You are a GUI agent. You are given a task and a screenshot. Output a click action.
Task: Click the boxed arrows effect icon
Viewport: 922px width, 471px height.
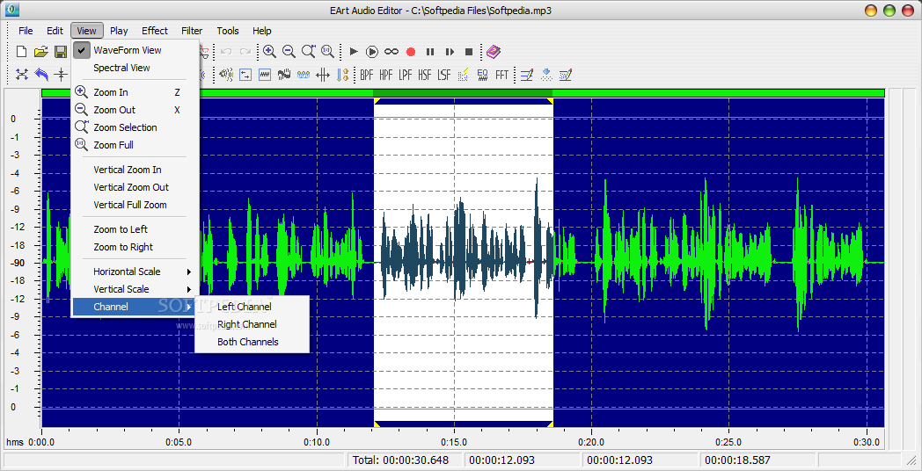[x=245, y=75]
